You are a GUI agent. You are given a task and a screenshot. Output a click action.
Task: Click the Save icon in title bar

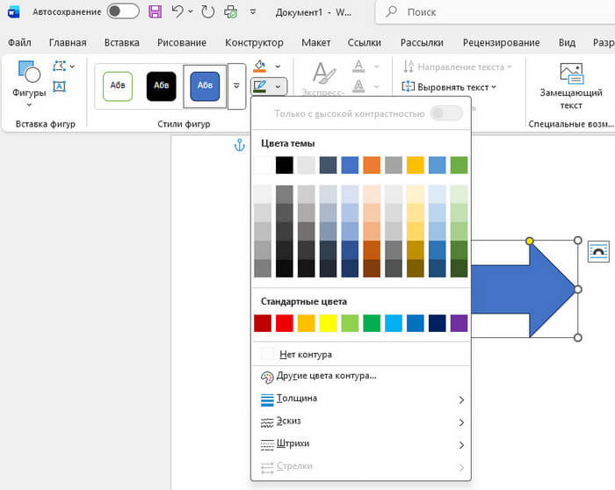[x=156, y=12]
